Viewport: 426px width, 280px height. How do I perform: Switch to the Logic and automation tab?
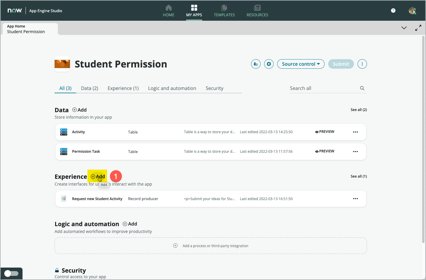172,88
